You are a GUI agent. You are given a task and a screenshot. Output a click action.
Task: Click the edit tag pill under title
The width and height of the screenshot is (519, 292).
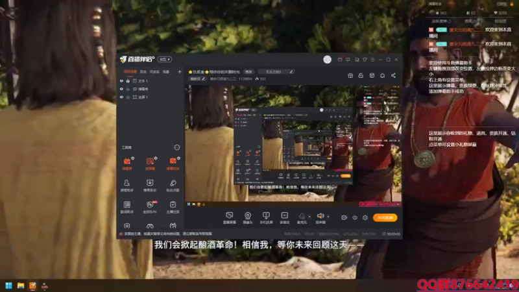(198, 79)
